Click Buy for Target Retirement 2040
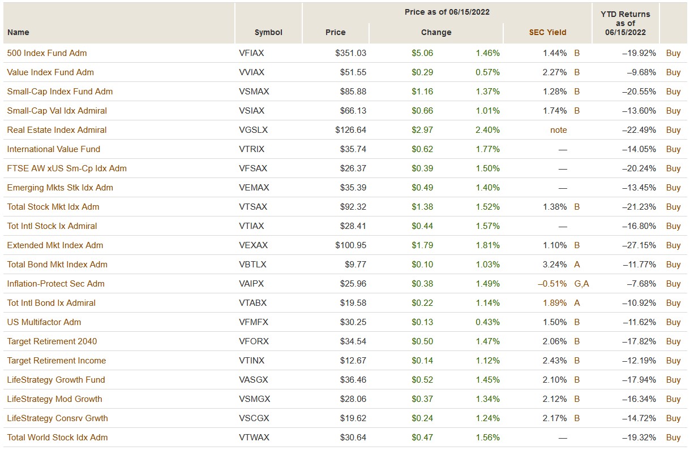The width and height of the screenshot is (694, 459). pos(673,341)
